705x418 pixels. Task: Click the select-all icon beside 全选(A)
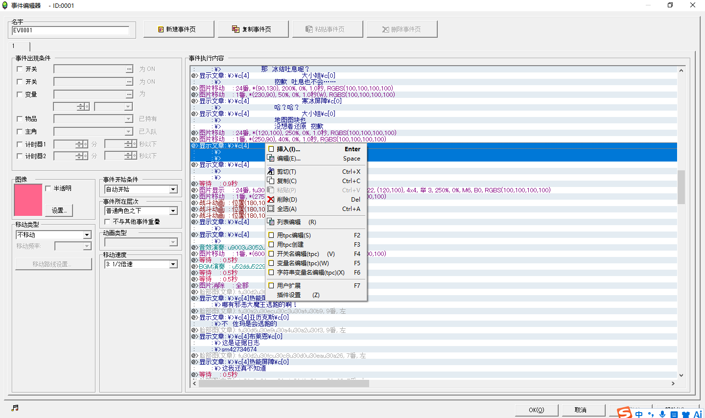pyautogui.click(x=271, y=209)
